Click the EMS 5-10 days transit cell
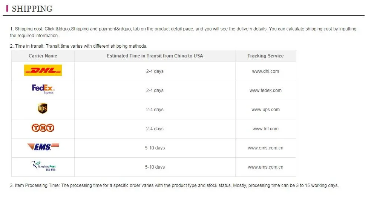This screenshot has width=377, height=208. [155, 148]
